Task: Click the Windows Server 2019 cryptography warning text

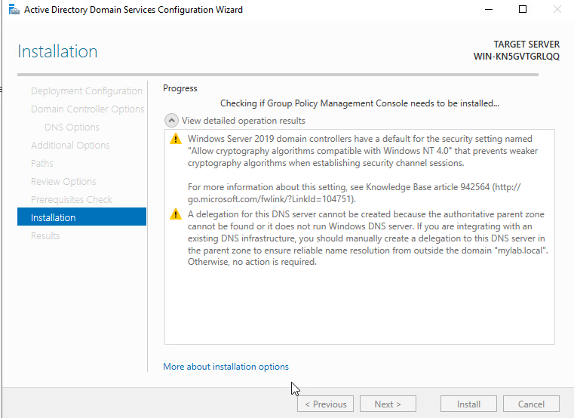Action: (363, 151)
